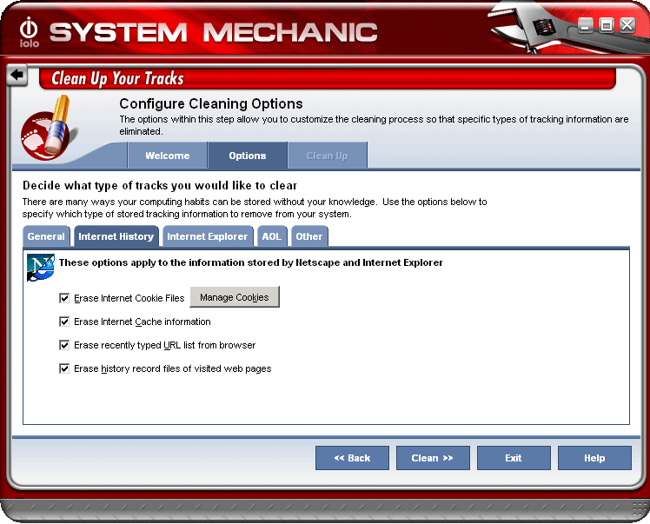Viewport: 650px width, 524px height.
Task: Select the Internet History tab
Action: point(116,236)
